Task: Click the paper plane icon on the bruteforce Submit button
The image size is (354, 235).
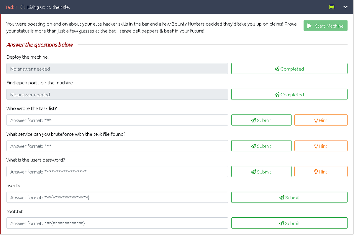Action: (x=253, y=146)
